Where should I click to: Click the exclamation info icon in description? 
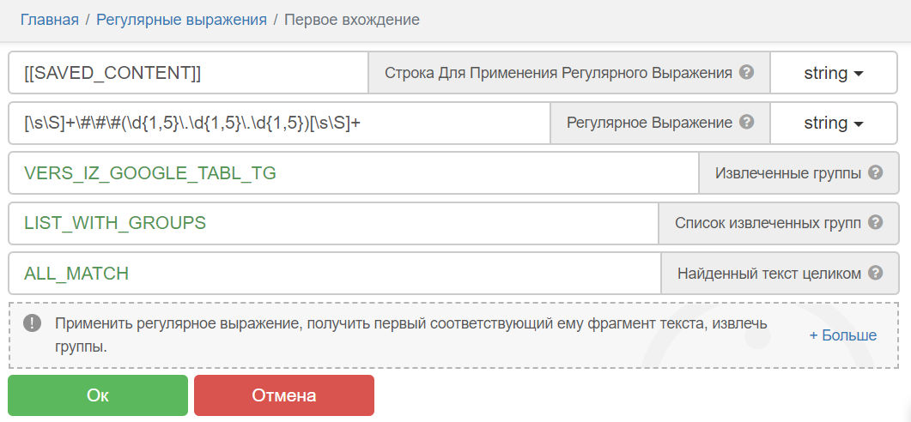tap(33, 323)
